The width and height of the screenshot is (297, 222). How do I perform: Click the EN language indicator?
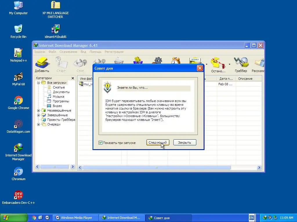coord(251,218)
